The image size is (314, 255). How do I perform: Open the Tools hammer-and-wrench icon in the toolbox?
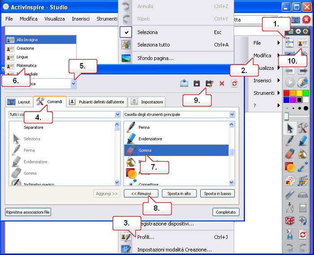[303, 128]
